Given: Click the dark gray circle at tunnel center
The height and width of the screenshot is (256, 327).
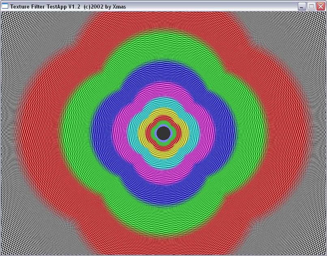Looking at the screenshot, I should click(x=163, y=133).
